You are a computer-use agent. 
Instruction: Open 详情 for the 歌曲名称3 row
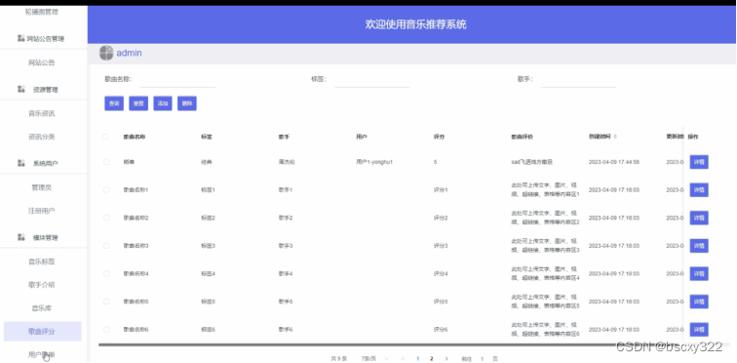point(699,246)
